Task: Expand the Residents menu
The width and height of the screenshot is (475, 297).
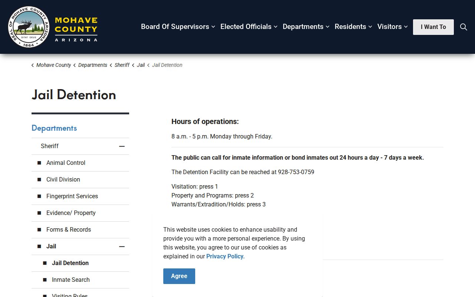Action: (353, 27)
